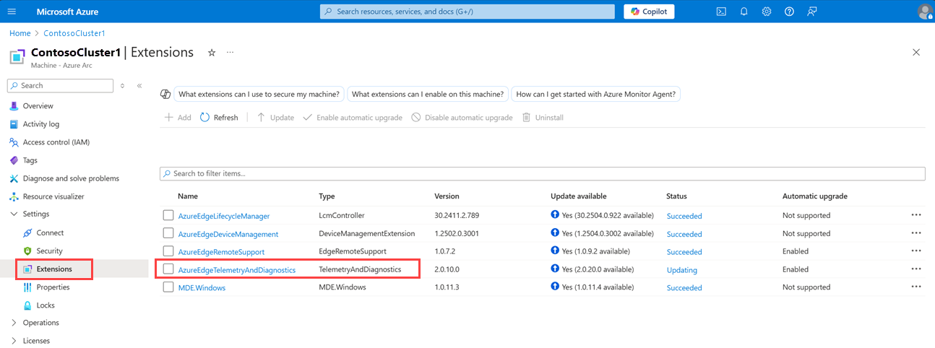Collapse the sidebar with double-chevron icon
The width and height of the screenshot is (935, 348).
(x=139, y=86)
